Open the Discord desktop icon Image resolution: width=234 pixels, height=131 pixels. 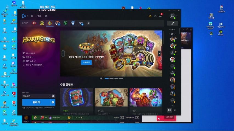pyautogui.click(x=13, y=64)
